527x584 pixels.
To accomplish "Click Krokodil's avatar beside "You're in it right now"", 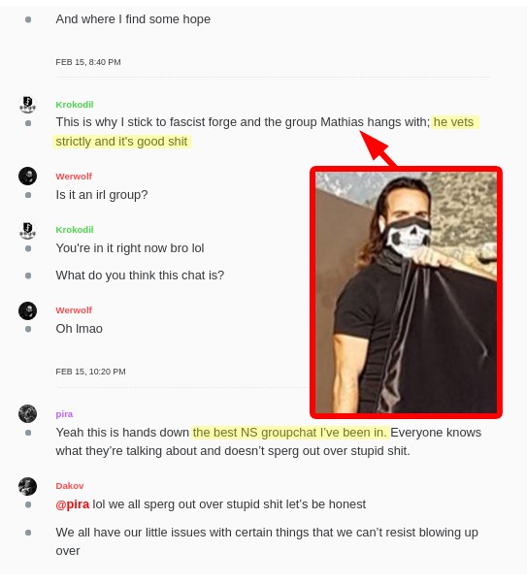I will [27, 230].
